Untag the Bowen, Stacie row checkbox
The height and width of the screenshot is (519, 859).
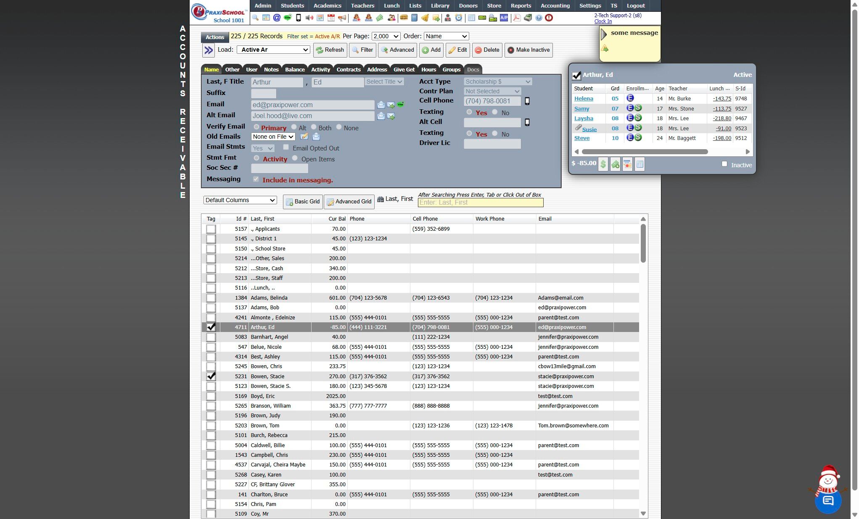(211, 376)
